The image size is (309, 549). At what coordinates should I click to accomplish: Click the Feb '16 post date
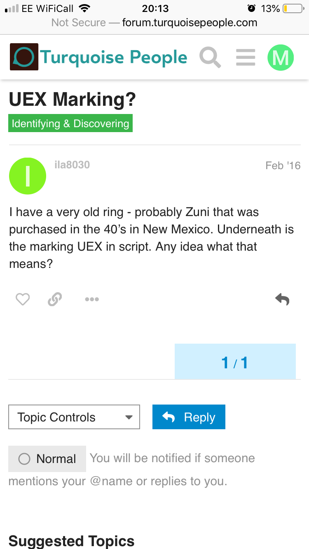(x=283, y=165)
